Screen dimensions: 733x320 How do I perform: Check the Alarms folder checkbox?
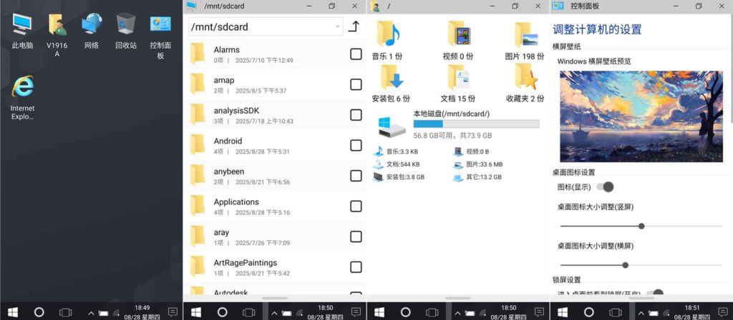(356, 54)
